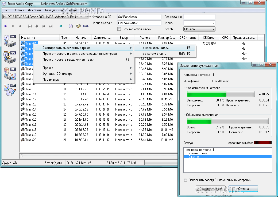
Task: Click the CD disc icon in toolbar
Action: (71, 26)
